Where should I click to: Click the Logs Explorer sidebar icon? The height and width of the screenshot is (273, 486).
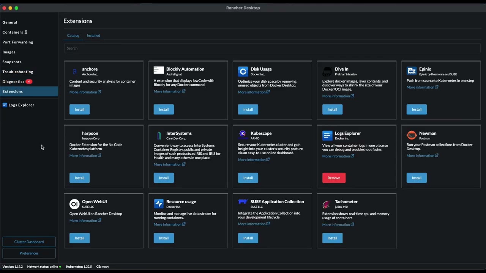(5, 105)
